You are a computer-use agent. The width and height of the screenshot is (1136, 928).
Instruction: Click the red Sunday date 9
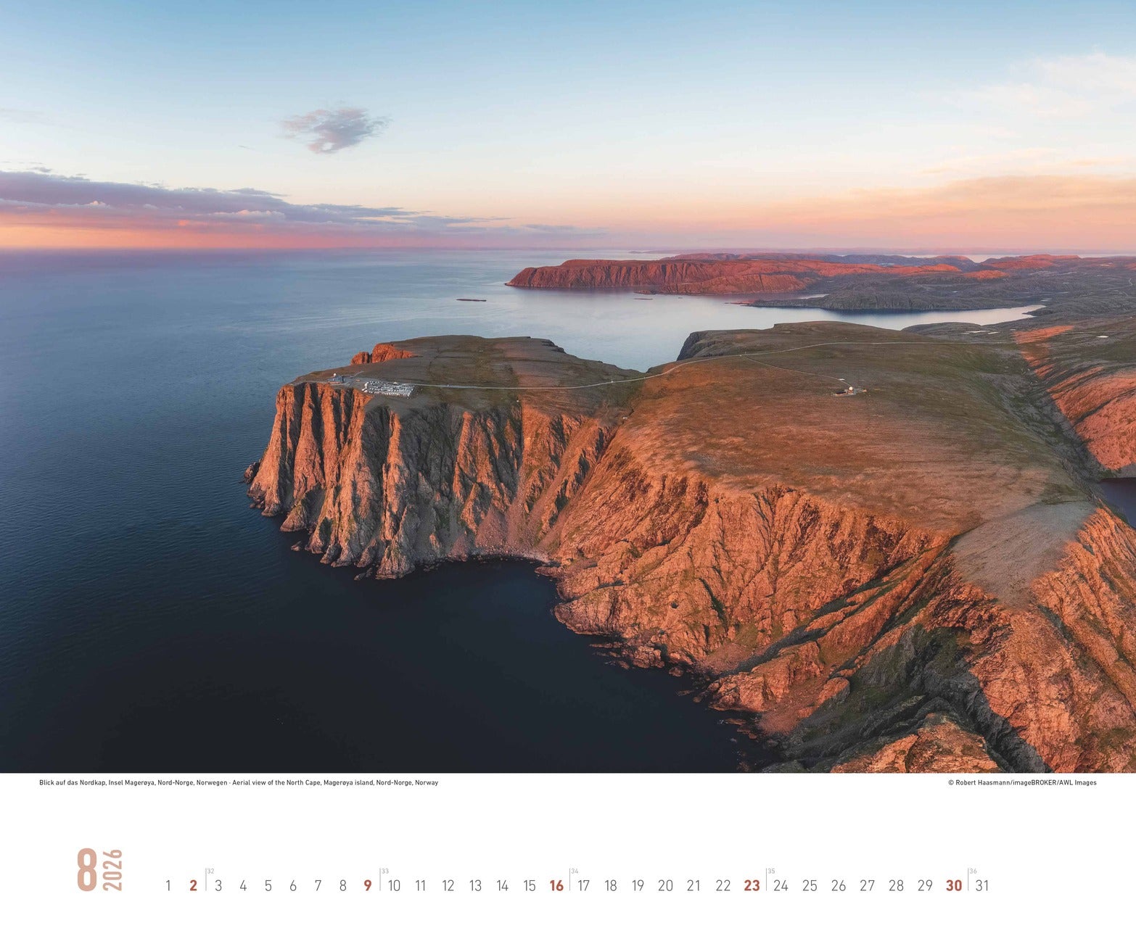point(368,885)
